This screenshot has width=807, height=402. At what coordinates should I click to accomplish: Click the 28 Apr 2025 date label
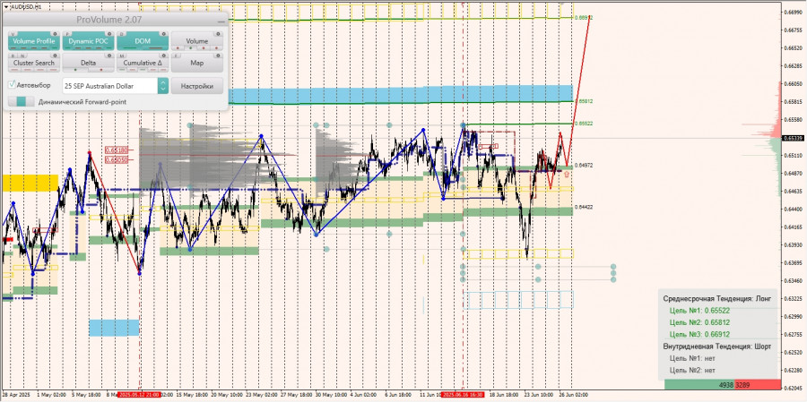pyautogui.click(x=15, y=394)
